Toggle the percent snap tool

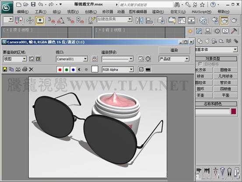[x=70, y=21]
